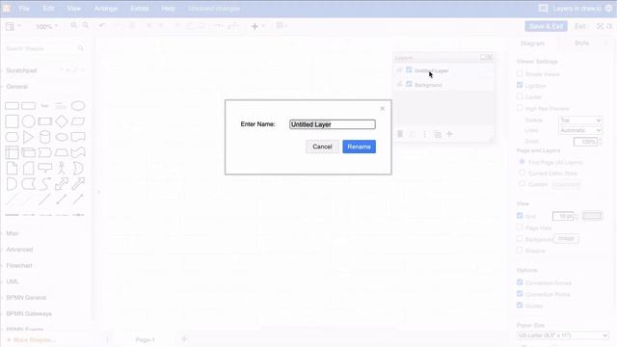This screenshot has width=617, height=347.
Task: Open the Edit menu
Action: point(48,9)
